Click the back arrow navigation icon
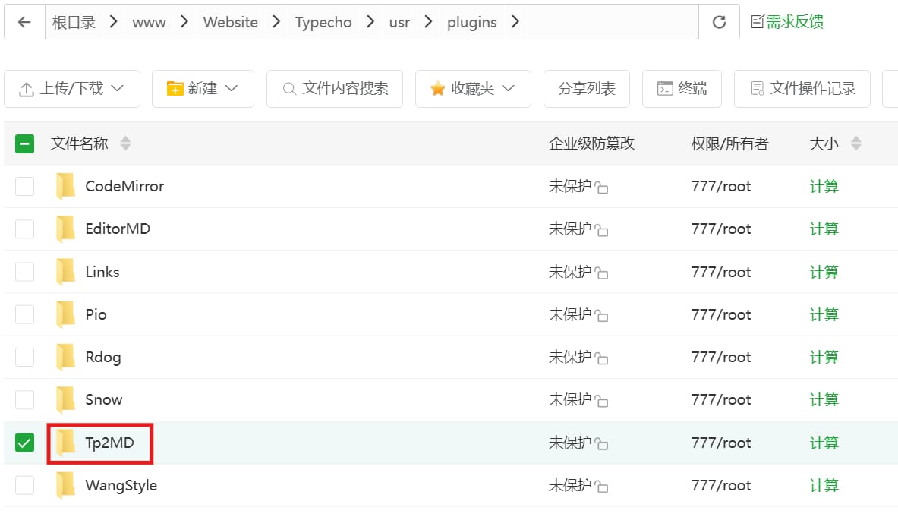The image size is (898, 517). point(24,22)
